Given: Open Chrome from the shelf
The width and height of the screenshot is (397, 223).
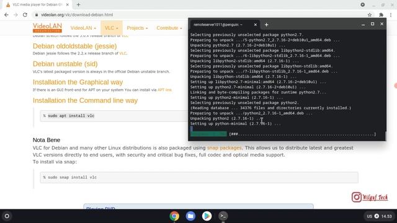Looking at the screenshot, I should tap(174, 216).
